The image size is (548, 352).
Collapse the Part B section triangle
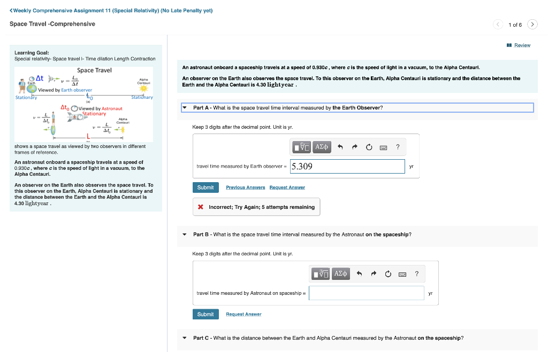[185, 234]
